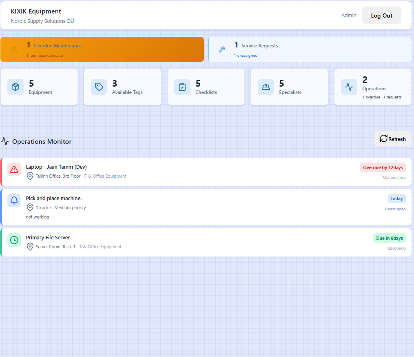Click the location pin beside Tallinn Office
This screenshot has width=414, height=357.
click(x=30, y=176)
